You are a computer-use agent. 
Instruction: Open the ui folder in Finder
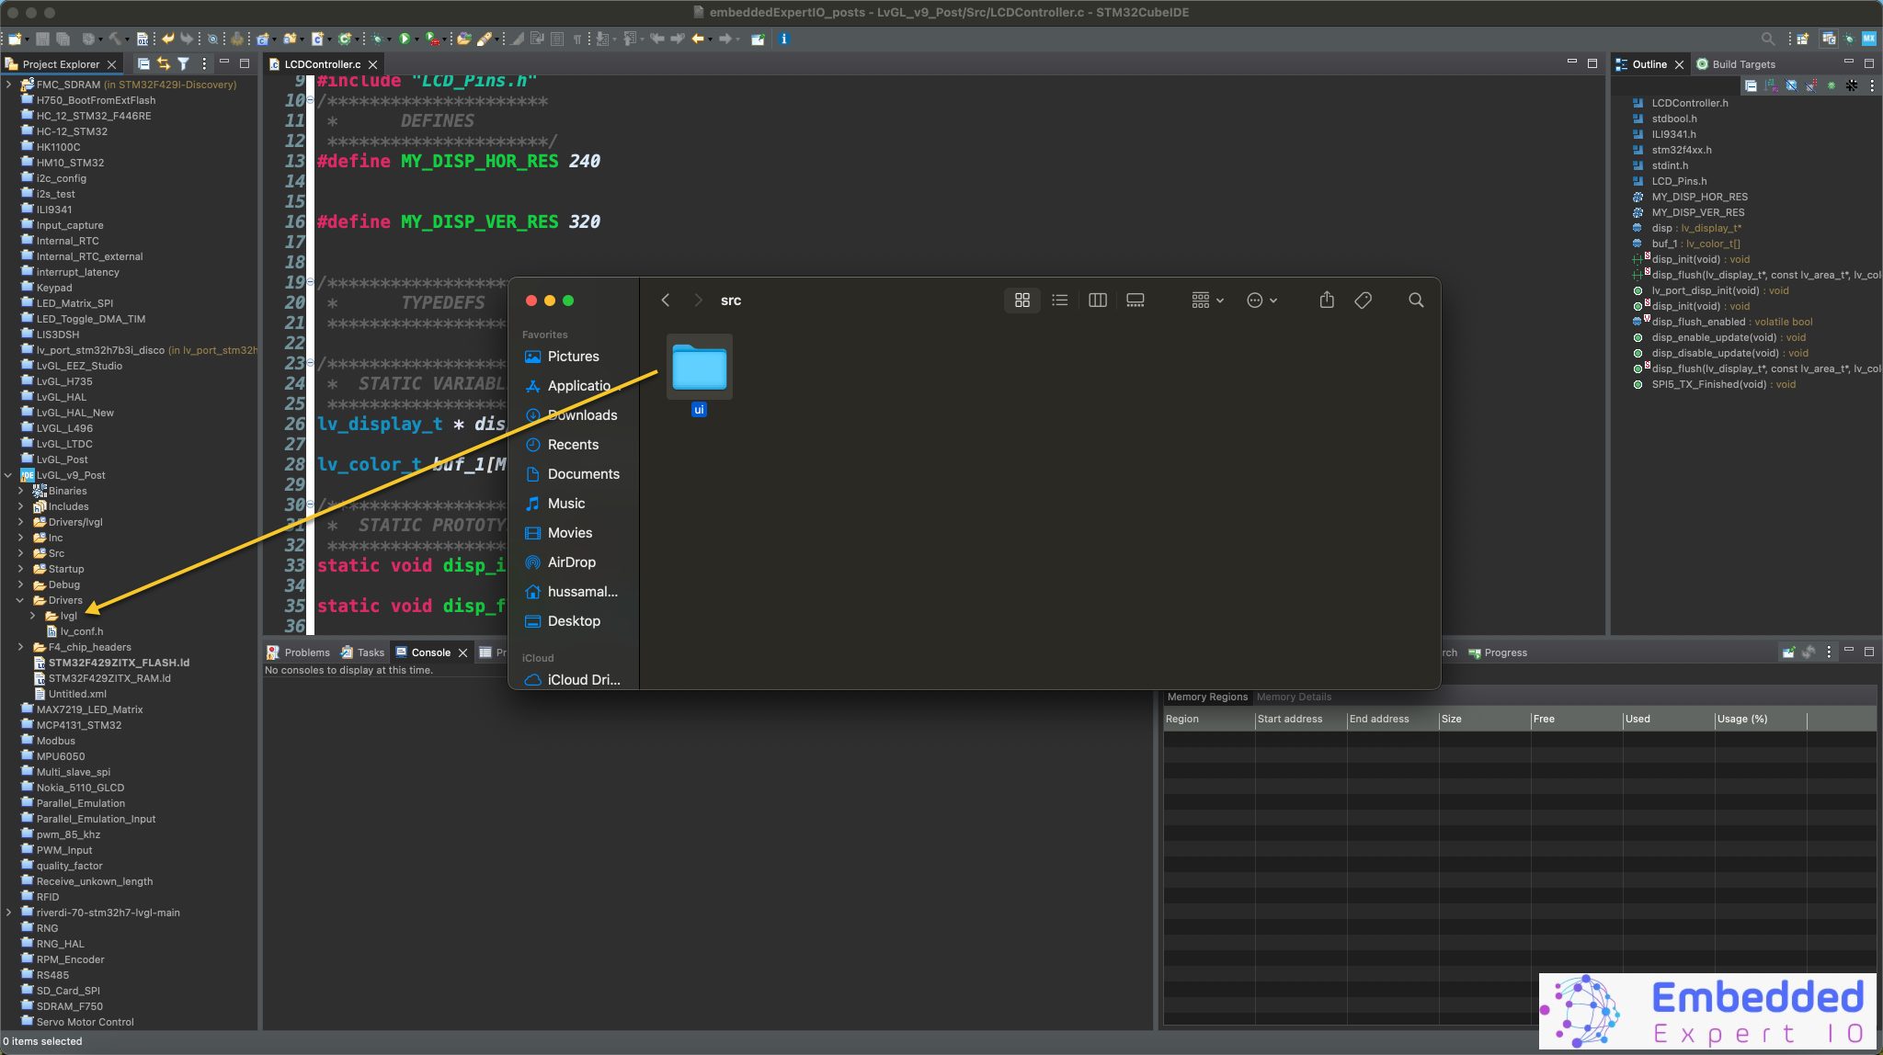click(x=699, y=368)
